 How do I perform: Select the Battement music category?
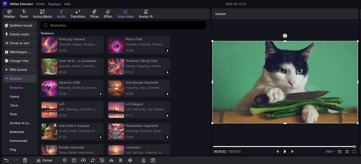tap(17, 132)
